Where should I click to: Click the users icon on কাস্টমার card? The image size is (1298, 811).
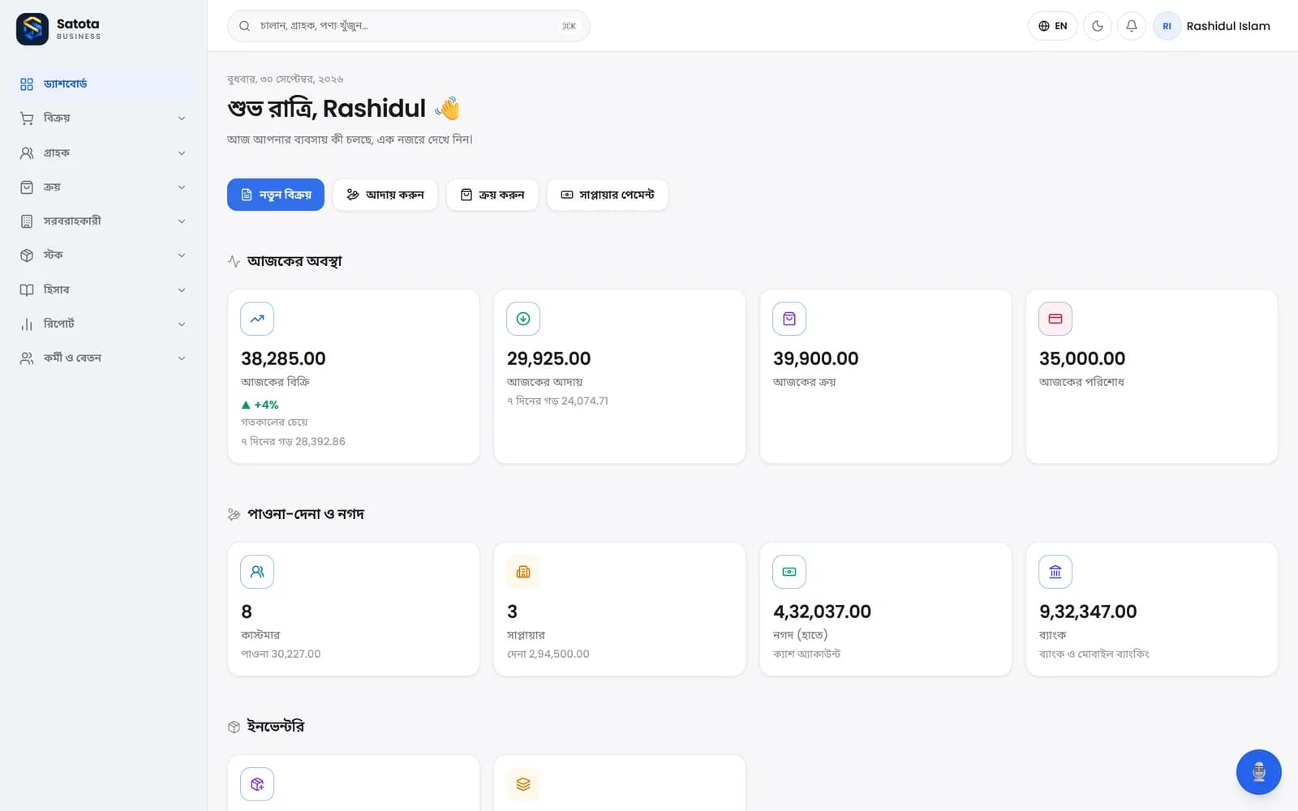(x=257, y=572)
